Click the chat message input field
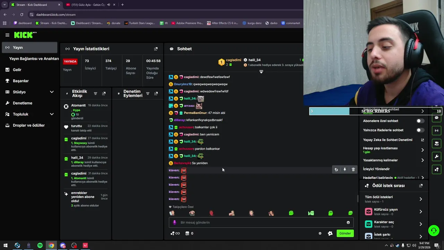This screenshot has width=444, height=250. (261, 223)
